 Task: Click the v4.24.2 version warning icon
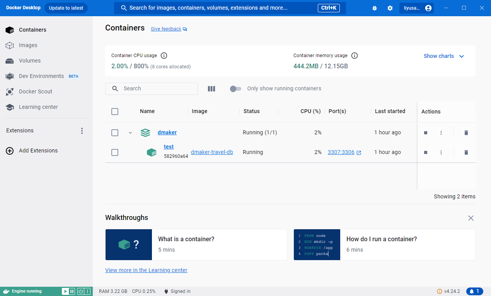pyautogui.click(x=440, y=291)
